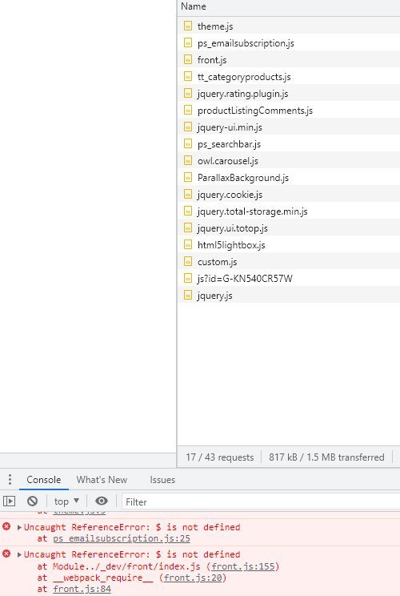Viewport: 400px width, 596px height.
Task: Select jquery.ui.totop.js request
Action: click(289, 228)
